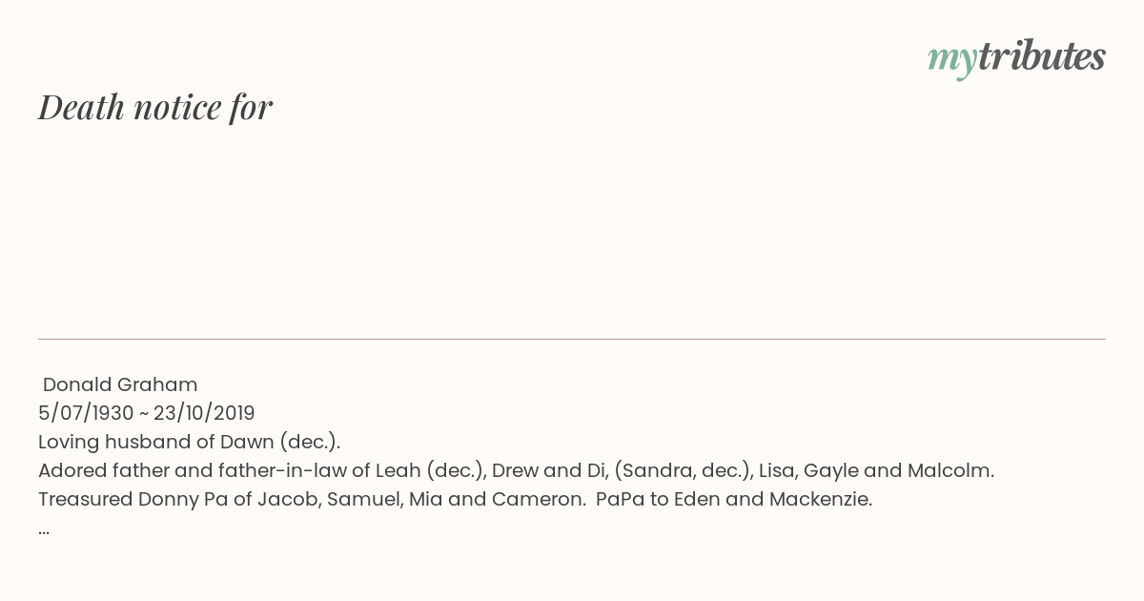Click the words "Drew and Di"
Image resolution: width=1144 pixels, height=601 pixels.
click(x=547, y=470)
